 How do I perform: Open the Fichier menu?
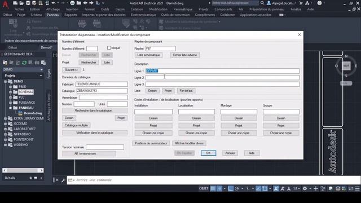[19, 9]
